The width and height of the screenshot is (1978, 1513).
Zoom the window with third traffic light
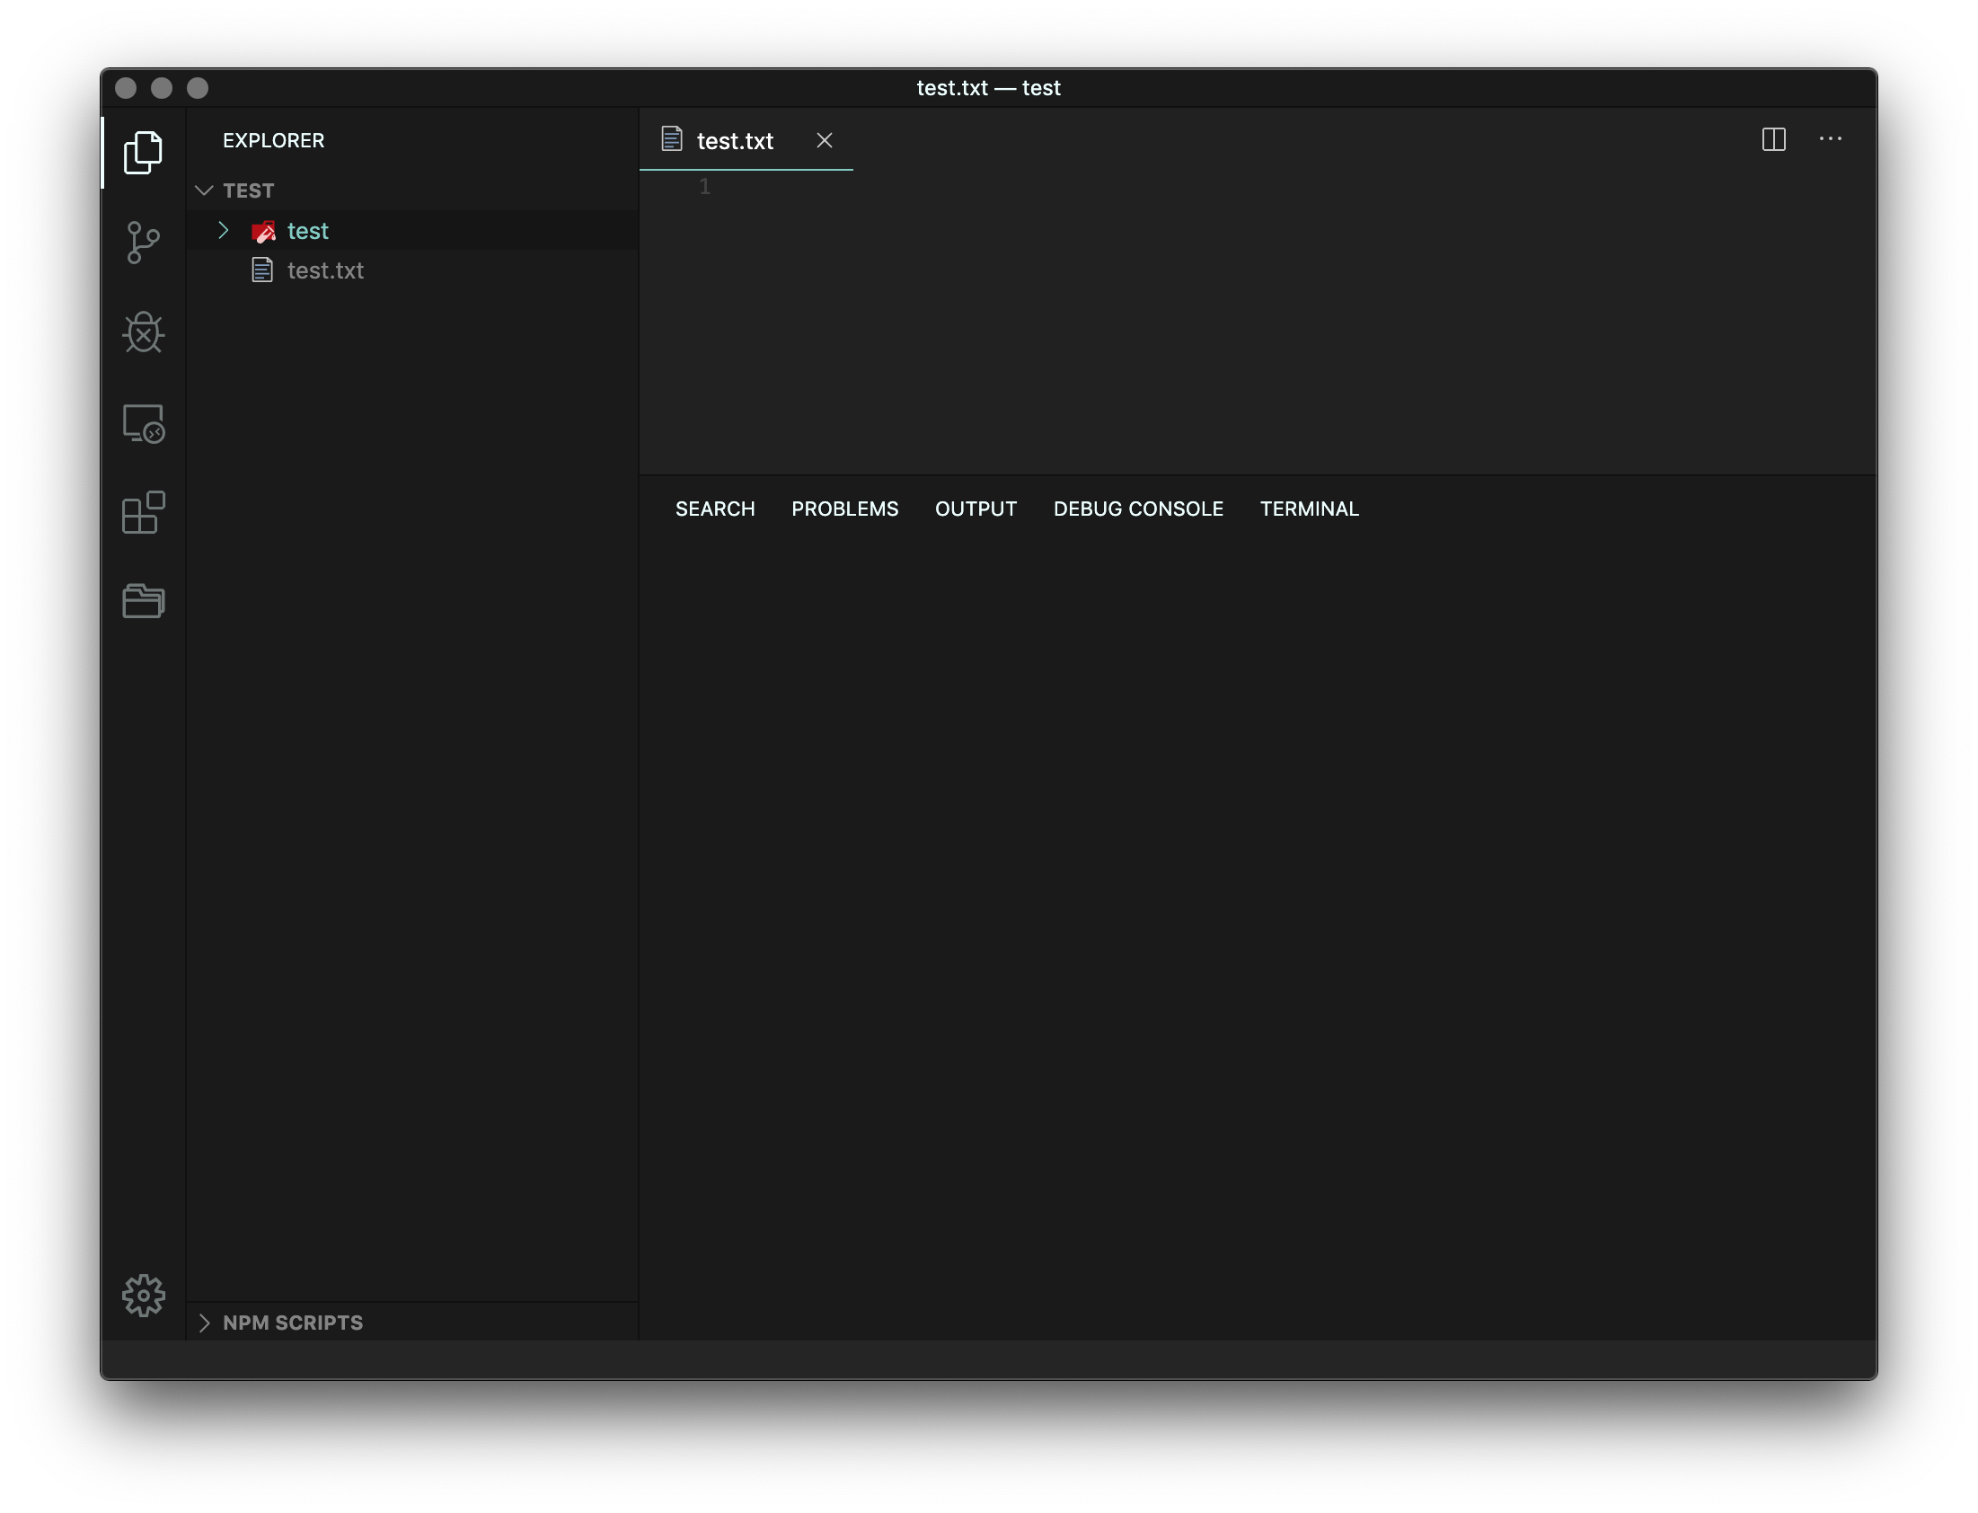coord(199,87)
